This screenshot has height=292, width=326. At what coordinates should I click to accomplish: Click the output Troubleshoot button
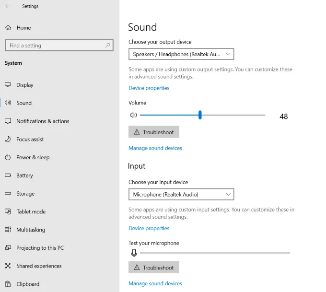click(x=154, y=132)
